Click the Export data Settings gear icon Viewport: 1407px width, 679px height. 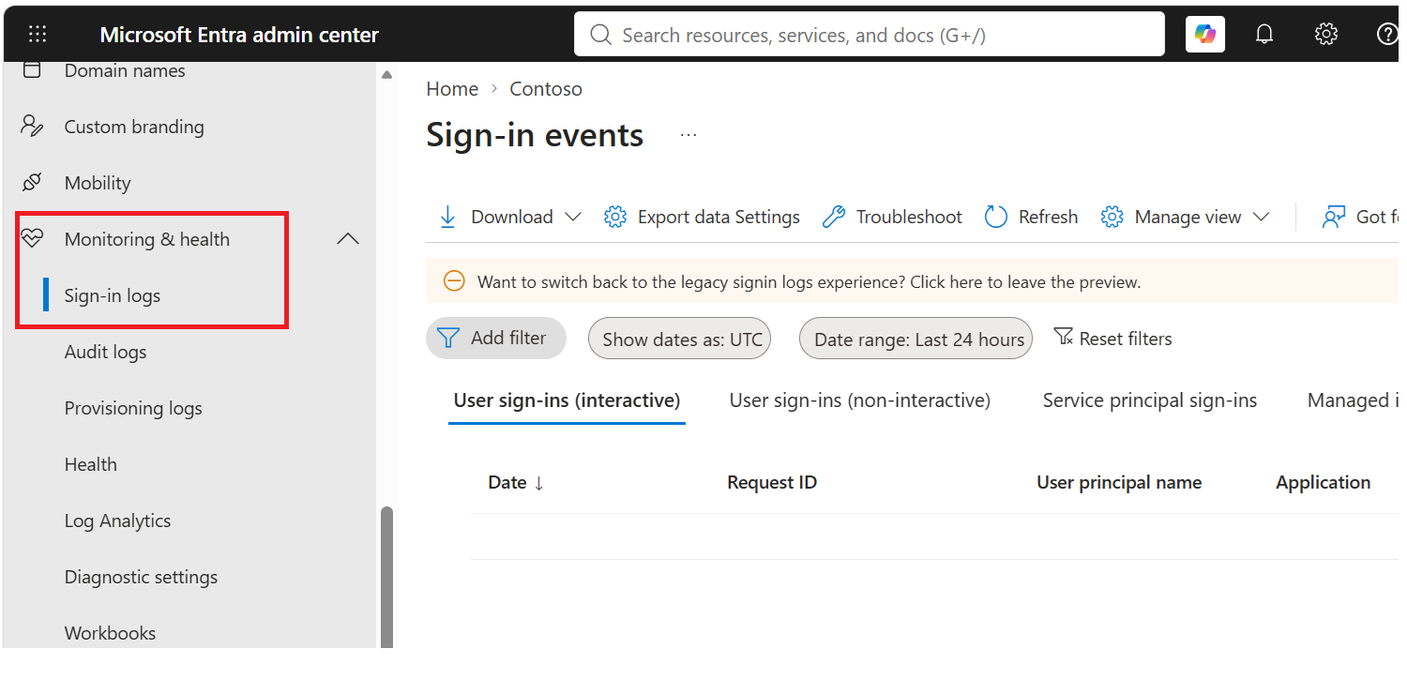point(615,217)
